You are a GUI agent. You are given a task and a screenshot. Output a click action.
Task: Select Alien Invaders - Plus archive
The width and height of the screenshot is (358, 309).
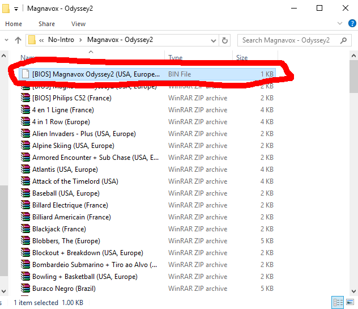click(x=147, y=134)
